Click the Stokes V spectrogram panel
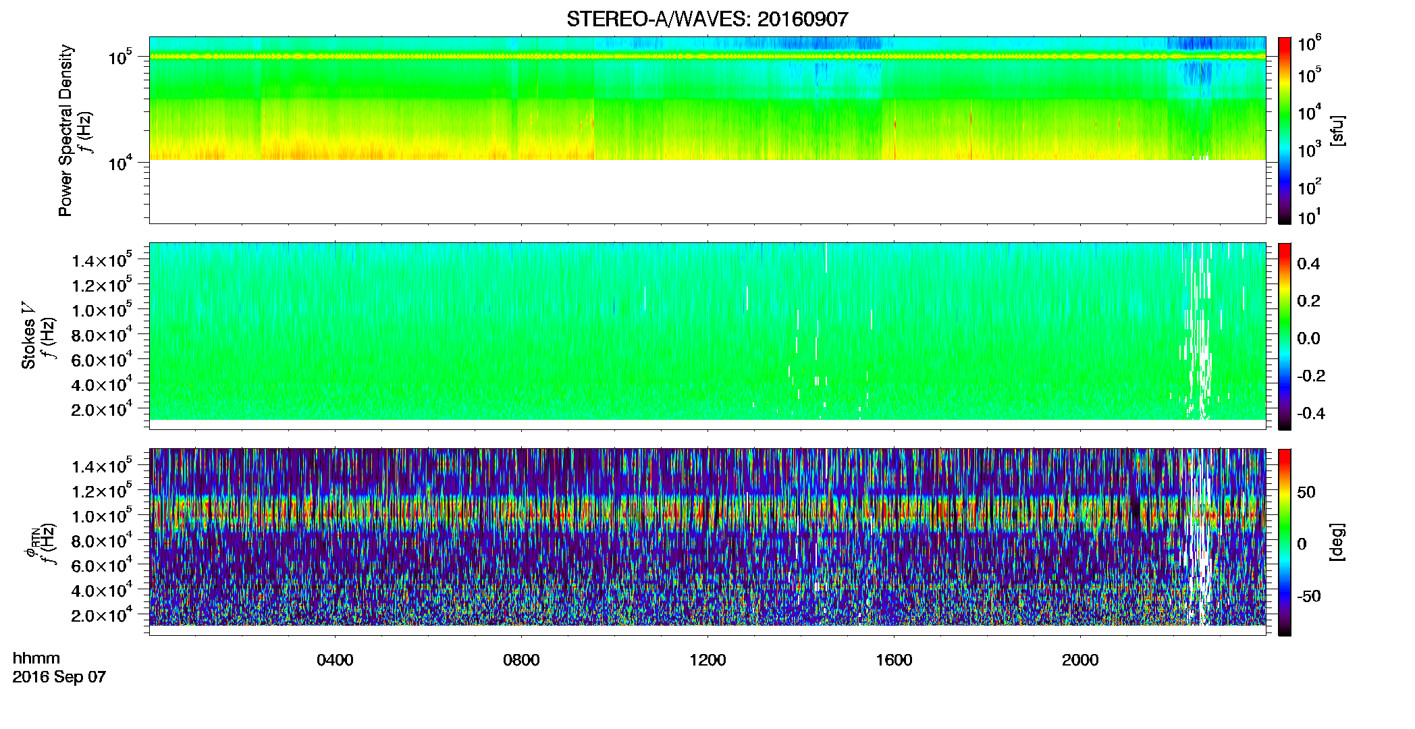The width and height of the screenshot is (1415, 729). (707, 336)
